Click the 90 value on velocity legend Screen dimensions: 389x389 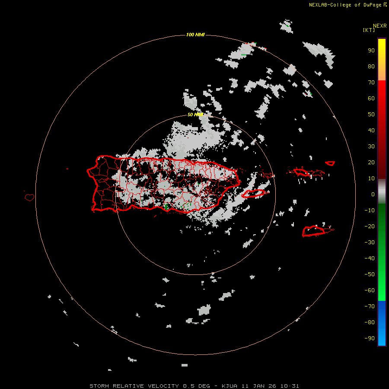tap(371, 51)
